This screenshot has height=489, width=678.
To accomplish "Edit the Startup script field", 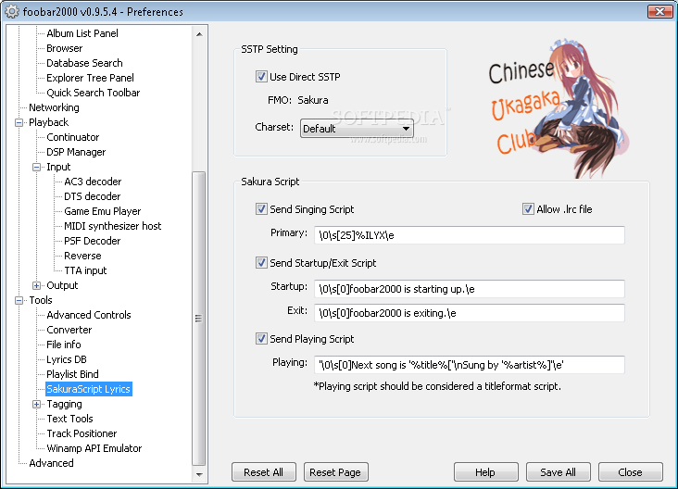I will (470, 289).
